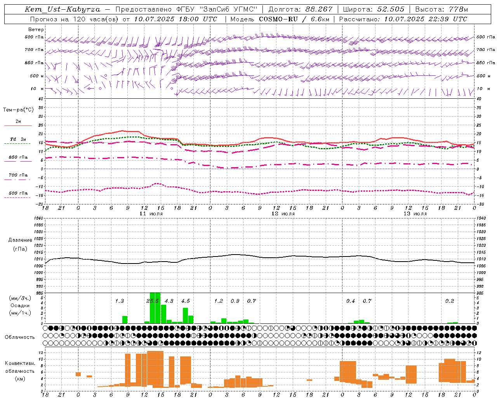Click the Осадки panel label
Viewport: 497px width, 398px height.
[20, 305]
